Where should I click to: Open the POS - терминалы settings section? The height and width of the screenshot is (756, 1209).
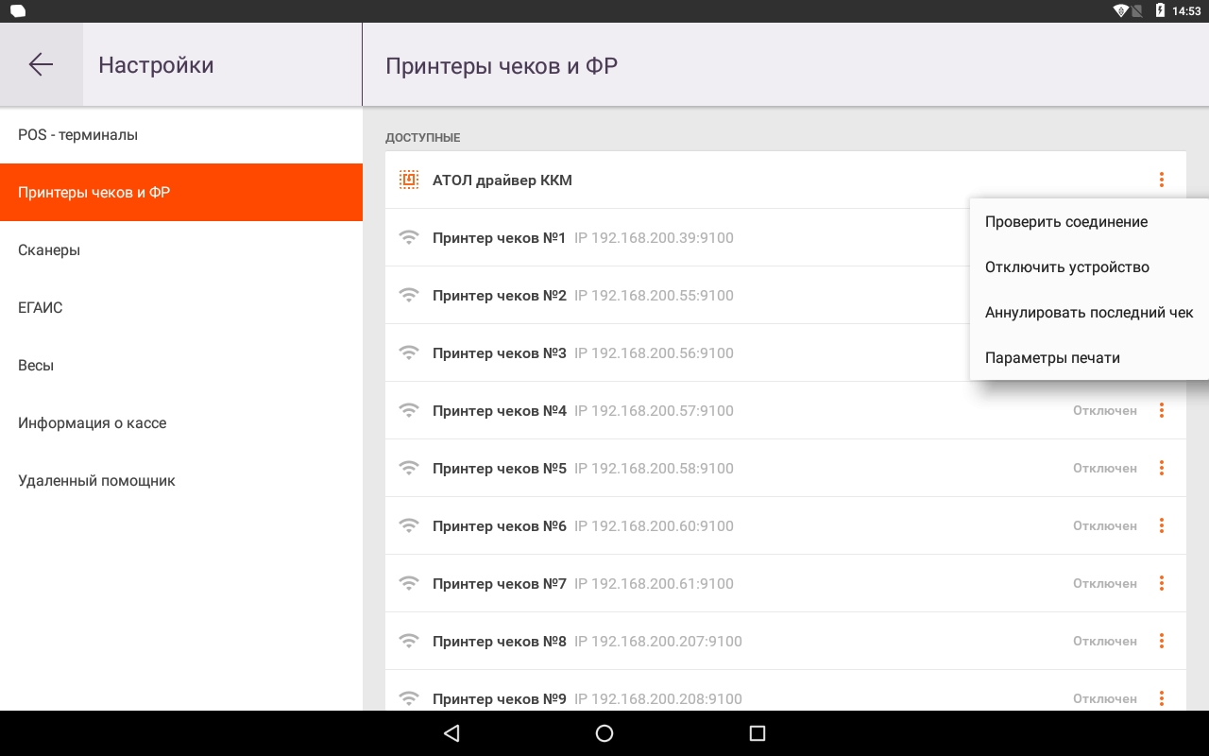[181, 135]
